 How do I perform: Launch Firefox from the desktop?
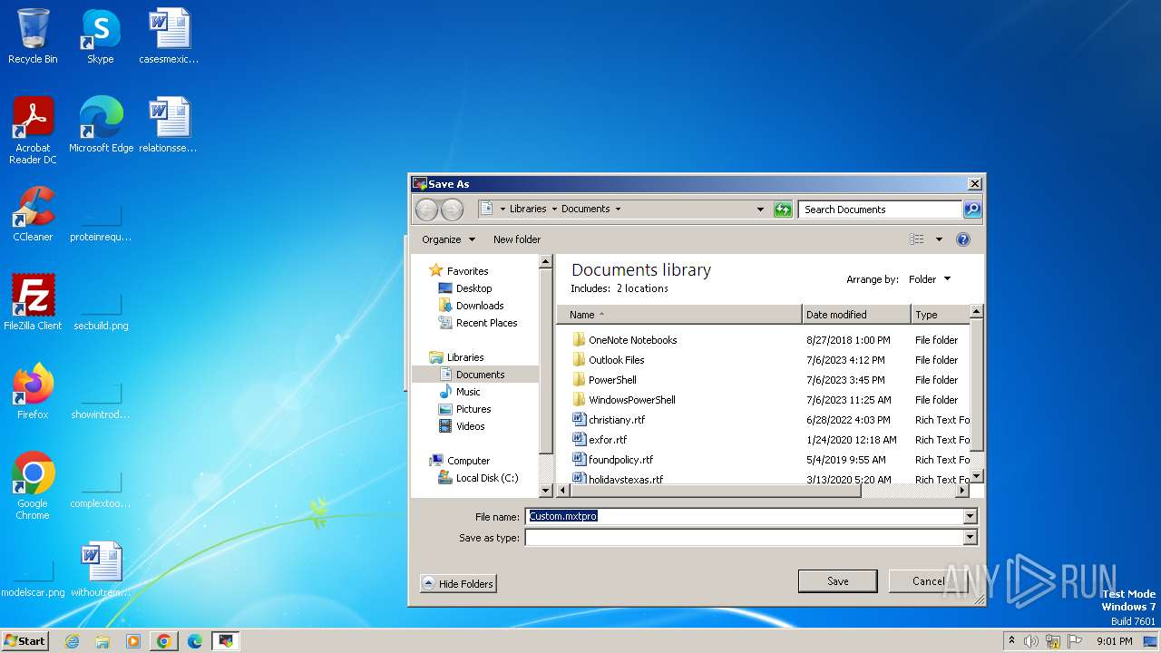[33, 392]
